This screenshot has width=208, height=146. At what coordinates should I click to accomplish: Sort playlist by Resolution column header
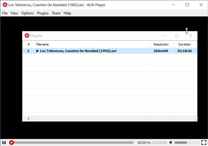point(161,44)
